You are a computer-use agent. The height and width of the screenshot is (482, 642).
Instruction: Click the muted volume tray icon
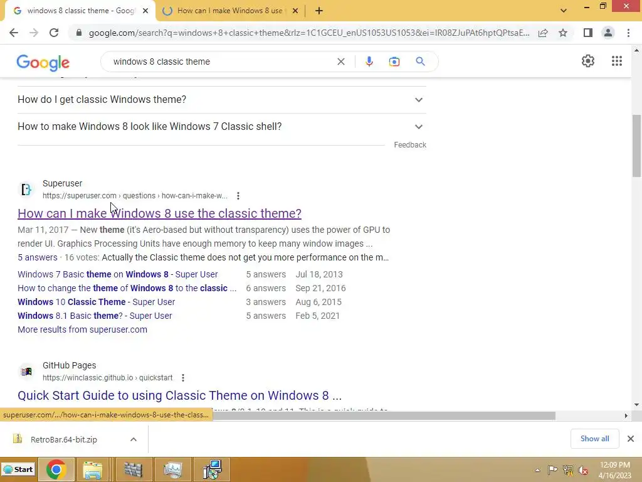(582, 469)
